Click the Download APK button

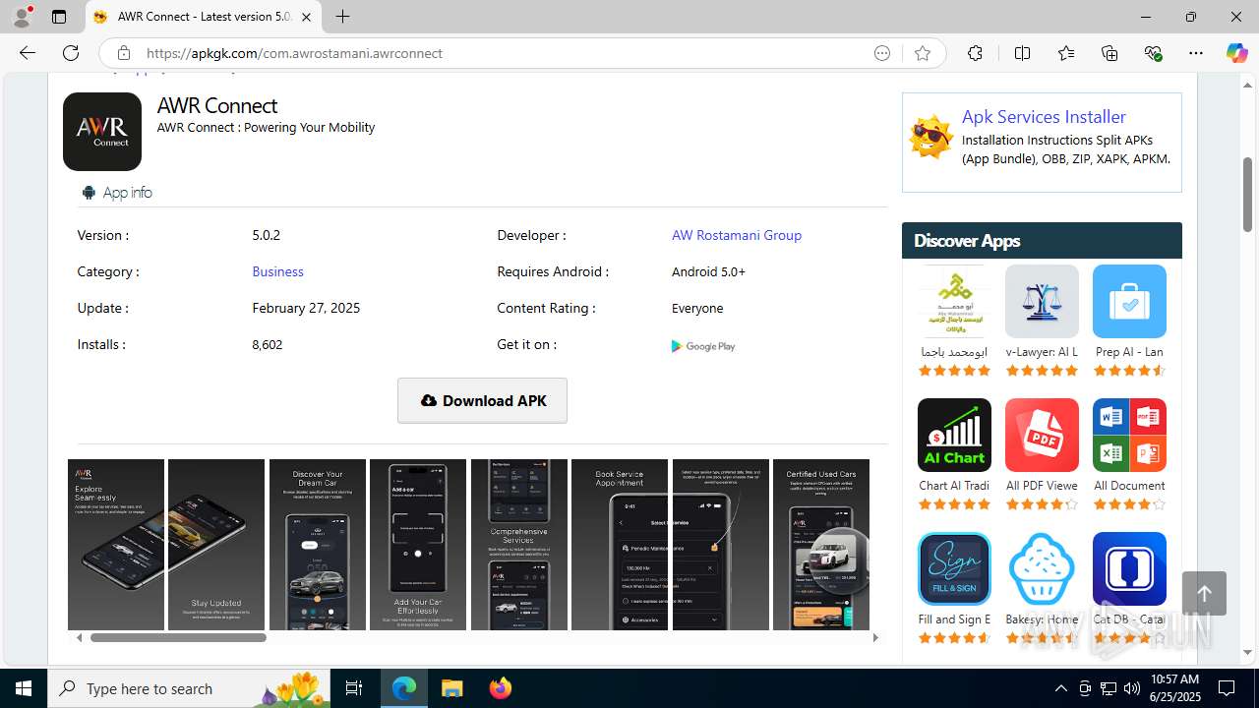pos(482,400)
